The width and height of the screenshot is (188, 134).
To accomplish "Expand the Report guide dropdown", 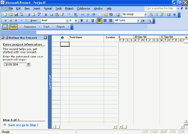I will [x=68, y=27].
